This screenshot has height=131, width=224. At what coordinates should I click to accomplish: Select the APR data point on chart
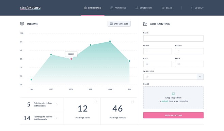[x=91, y=45]
